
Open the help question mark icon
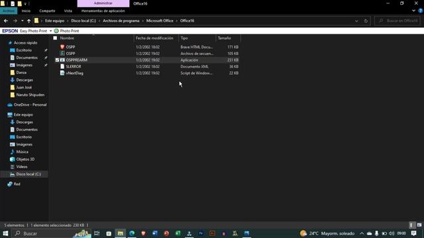(421, 11)
